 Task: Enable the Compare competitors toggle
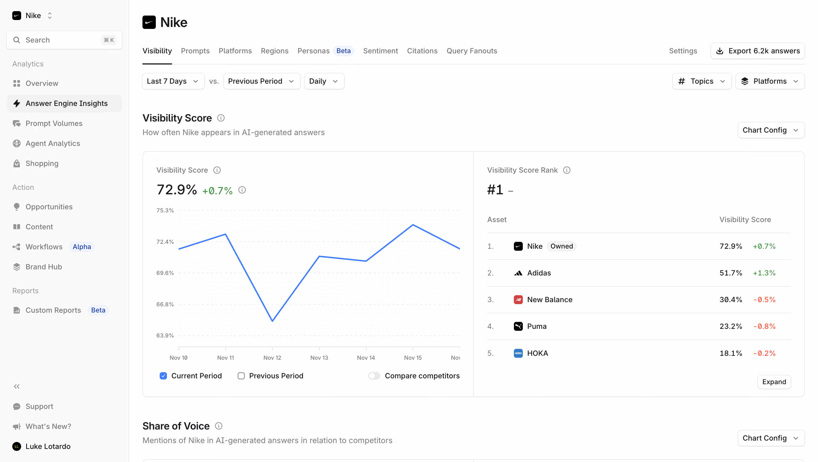[374, 376]
